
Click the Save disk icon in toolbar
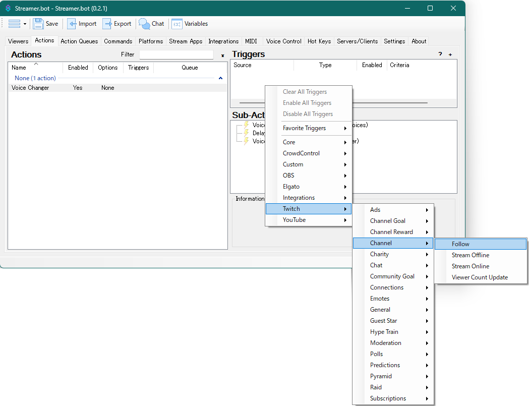coord(38,24)
